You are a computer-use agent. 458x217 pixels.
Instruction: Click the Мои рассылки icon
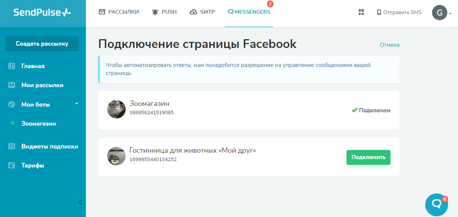(x=11, y=85)
